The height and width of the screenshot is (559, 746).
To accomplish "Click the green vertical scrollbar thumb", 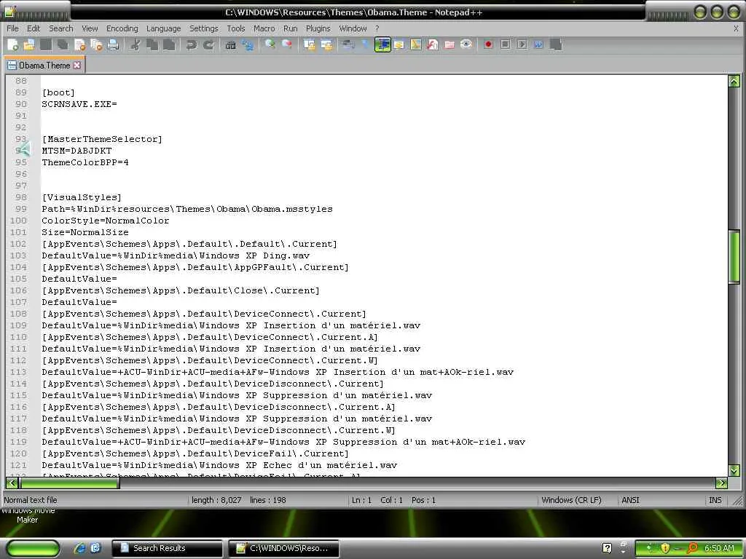I will 734,257.
